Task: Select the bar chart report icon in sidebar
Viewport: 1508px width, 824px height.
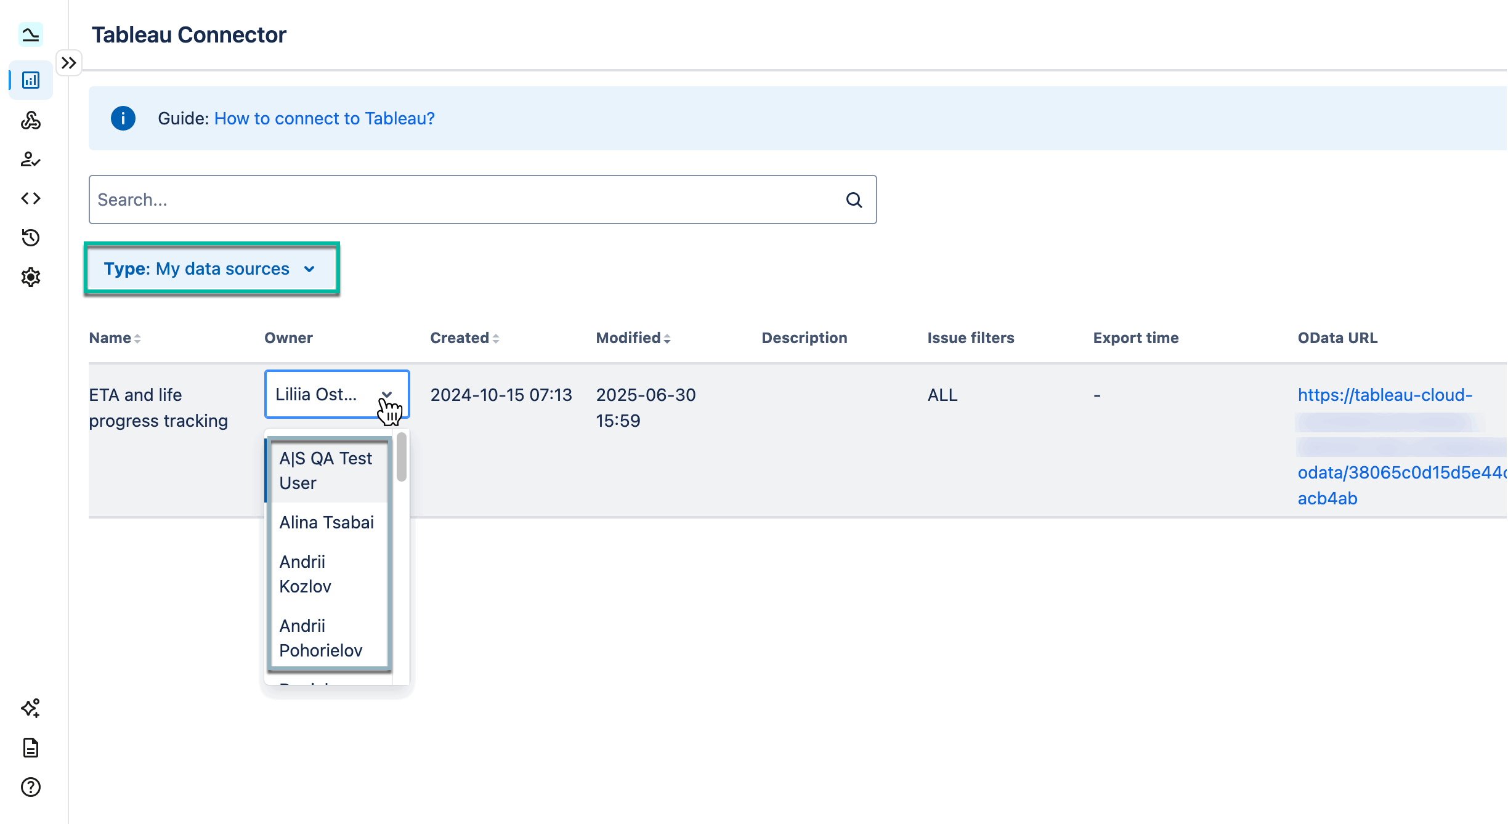Action: click(30, 79)
